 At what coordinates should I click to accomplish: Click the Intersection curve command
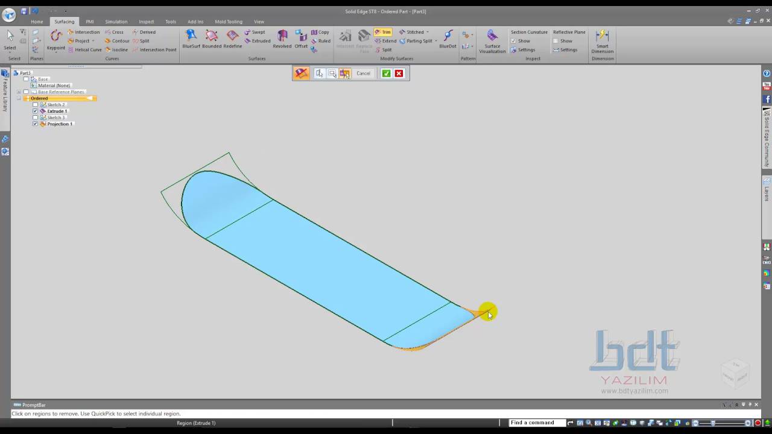84,32
